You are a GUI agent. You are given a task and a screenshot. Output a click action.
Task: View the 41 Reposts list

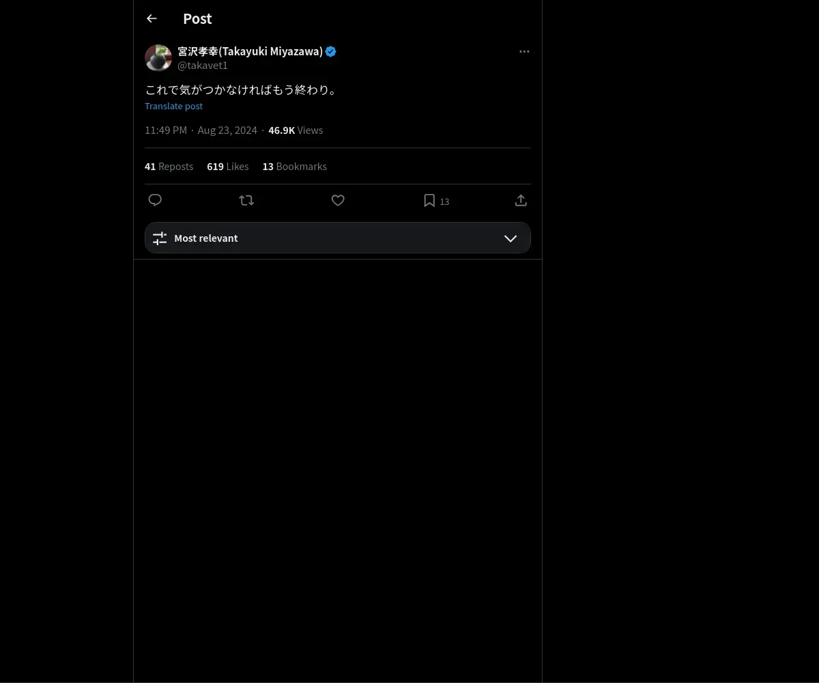(x=169, y=166)
